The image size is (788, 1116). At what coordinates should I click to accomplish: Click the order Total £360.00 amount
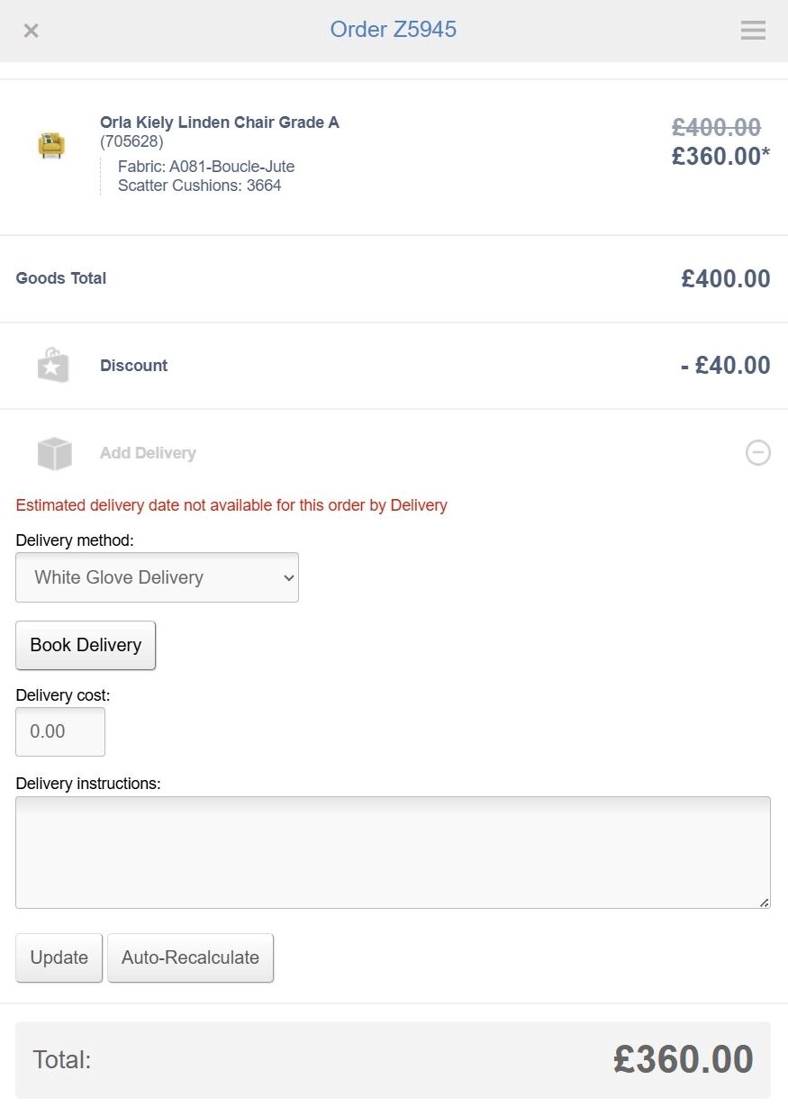click(684, 1059)
